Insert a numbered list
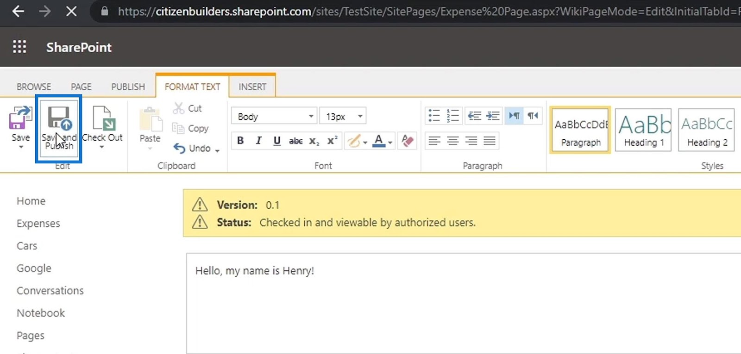The image size is (741, 354). (x=452, y=116)
